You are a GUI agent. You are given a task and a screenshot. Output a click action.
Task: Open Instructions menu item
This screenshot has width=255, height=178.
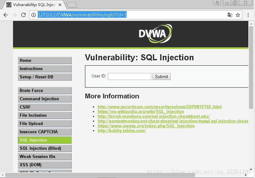(44, 69)
